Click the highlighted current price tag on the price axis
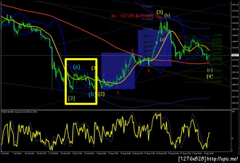 pyautogui.click(x=236, y=56)
